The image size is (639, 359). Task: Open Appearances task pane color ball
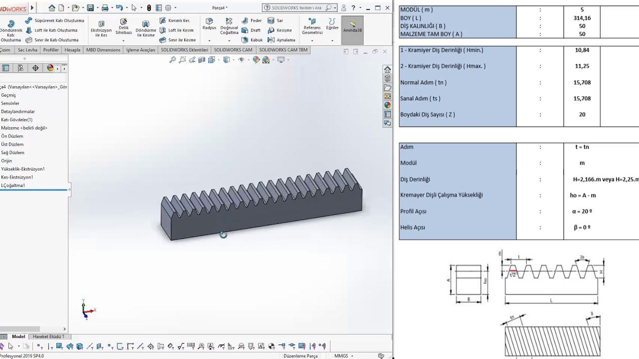(387, 105)
